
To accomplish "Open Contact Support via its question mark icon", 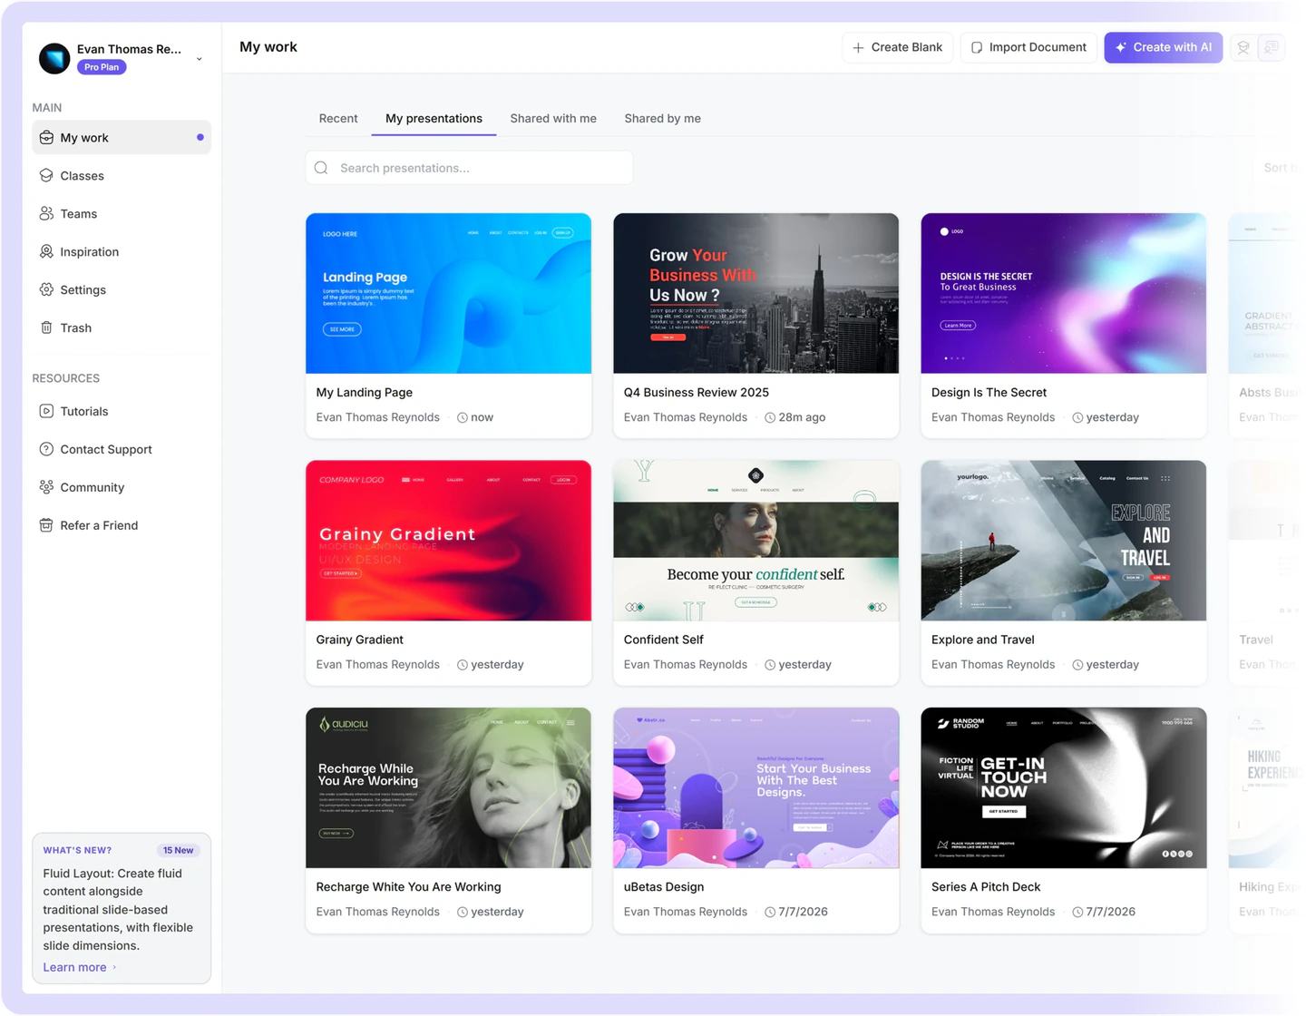I will (x=46, y=450).
